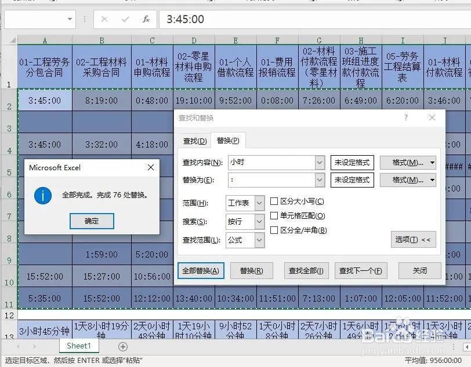Click cell with value 13:40:00
471x367 pixels.
click(x=194, y=298)
